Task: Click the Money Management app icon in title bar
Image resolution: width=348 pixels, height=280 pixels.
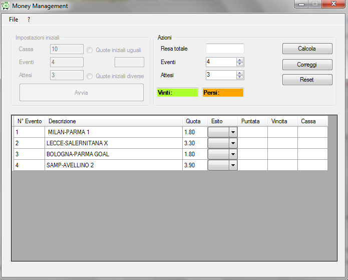Action: 6,6
